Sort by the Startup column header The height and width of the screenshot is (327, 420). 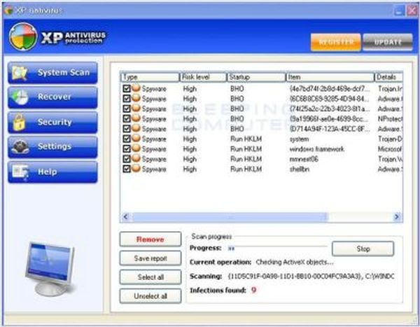point(255,76)
